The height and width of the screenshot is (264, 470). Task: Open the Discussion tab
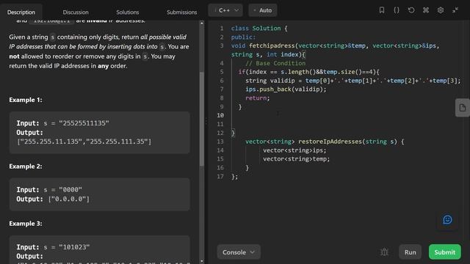[x=76, y=12]
